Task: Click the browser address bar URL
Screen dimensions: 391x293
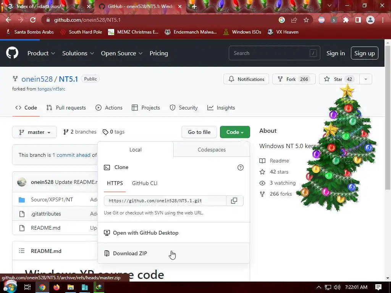Action: click(x=87, y=20)
